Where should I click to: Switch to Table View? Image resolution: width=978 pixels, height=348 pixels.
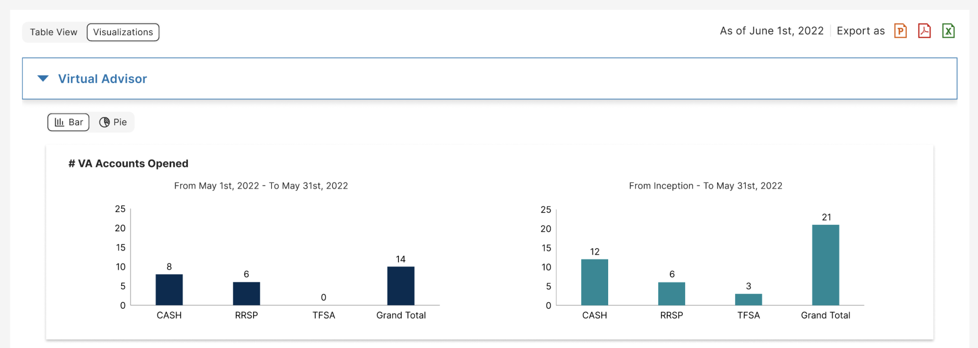tap(53, 32)
